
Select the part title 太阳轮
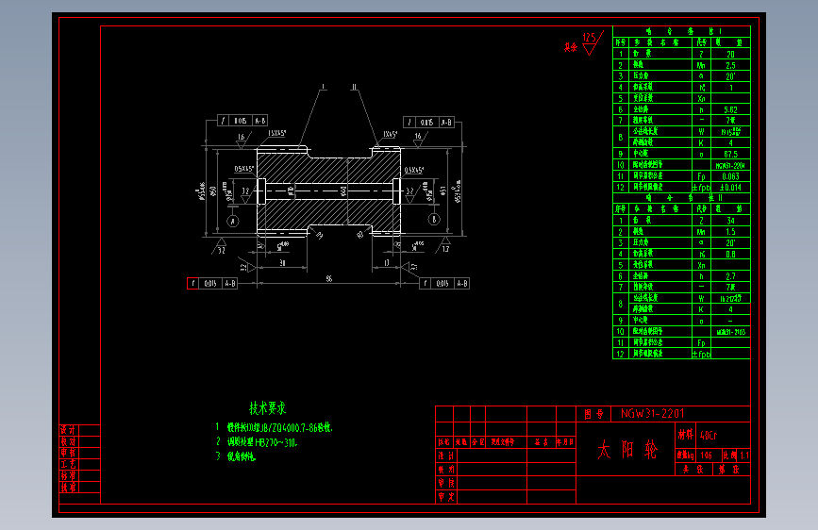coord(627,449)
